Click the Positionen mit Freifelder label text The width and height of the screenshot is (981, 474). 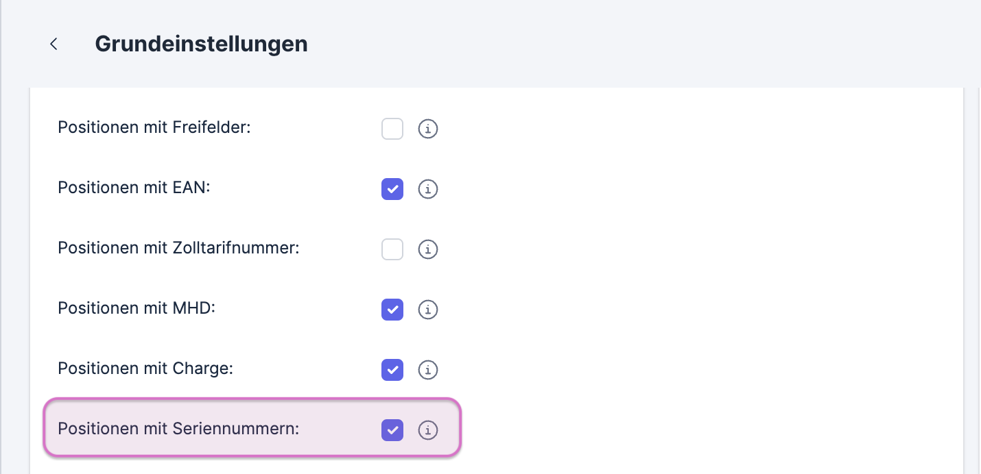coord(154,127)
